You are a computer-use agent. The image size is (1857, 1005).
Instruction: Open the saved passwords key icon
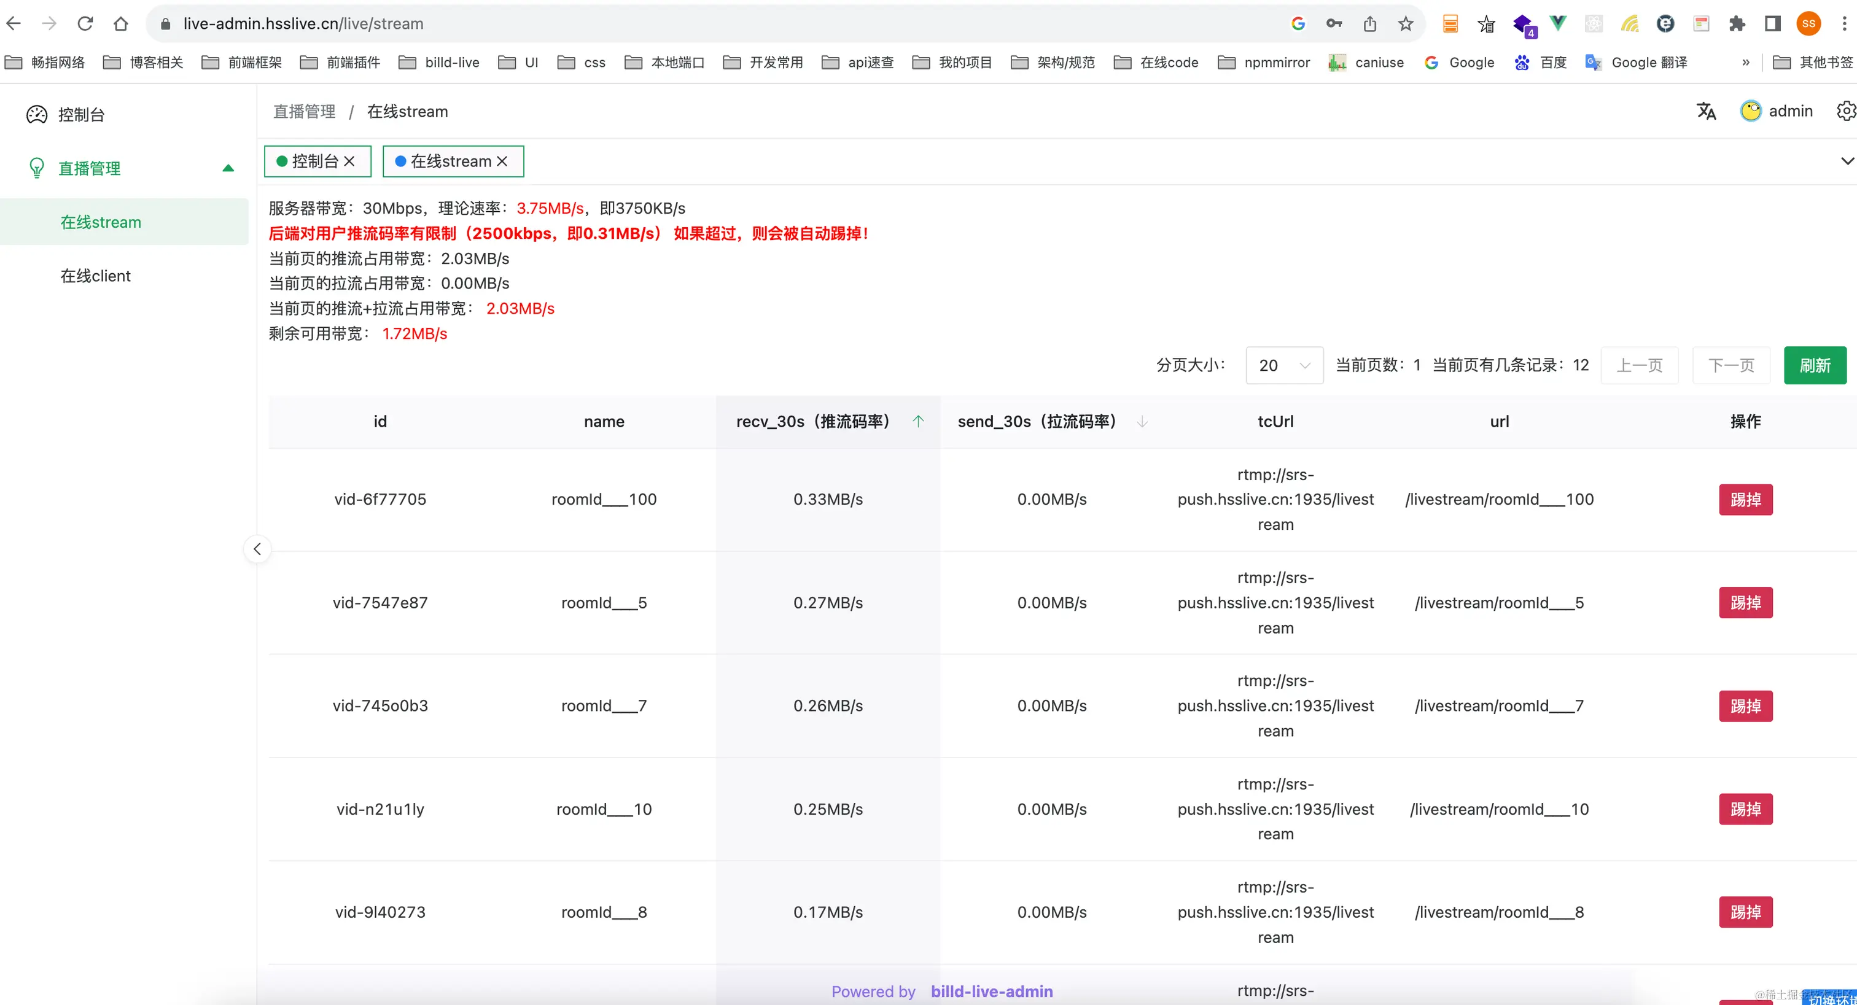click(x=1334, y=24)
